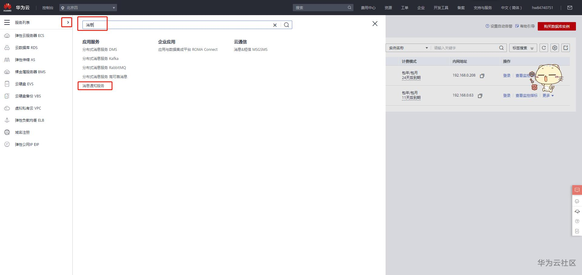The image size is (582, 275).
Task: Open 弹性公网IP EIP
Action: [x=27, y=145]
